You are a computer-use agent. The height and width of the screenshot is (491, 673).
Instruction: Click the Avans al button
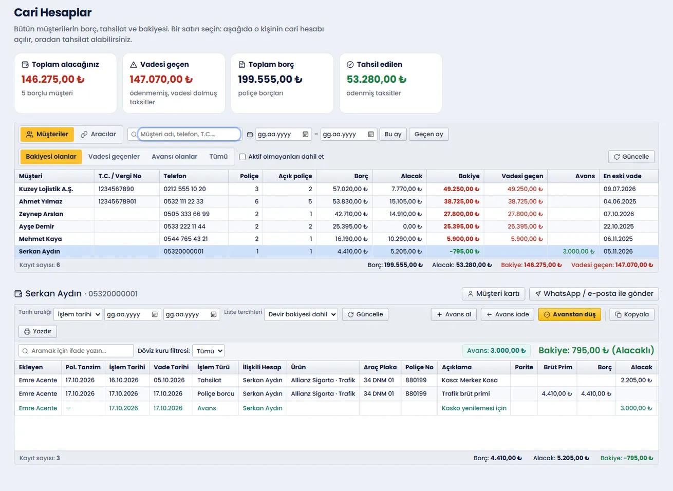pyautogui.click(x=454, y=314)
